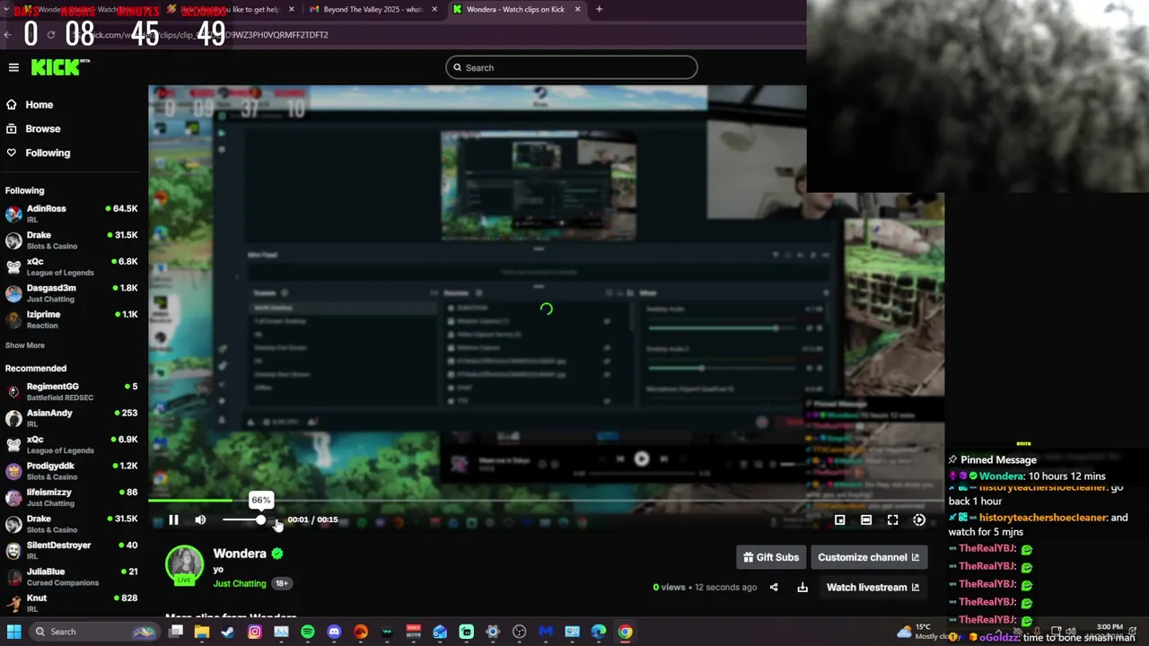Enable picture-in-picture mode in player
The height and width of the screenshot is (646, 1149).
pos(839,519)
